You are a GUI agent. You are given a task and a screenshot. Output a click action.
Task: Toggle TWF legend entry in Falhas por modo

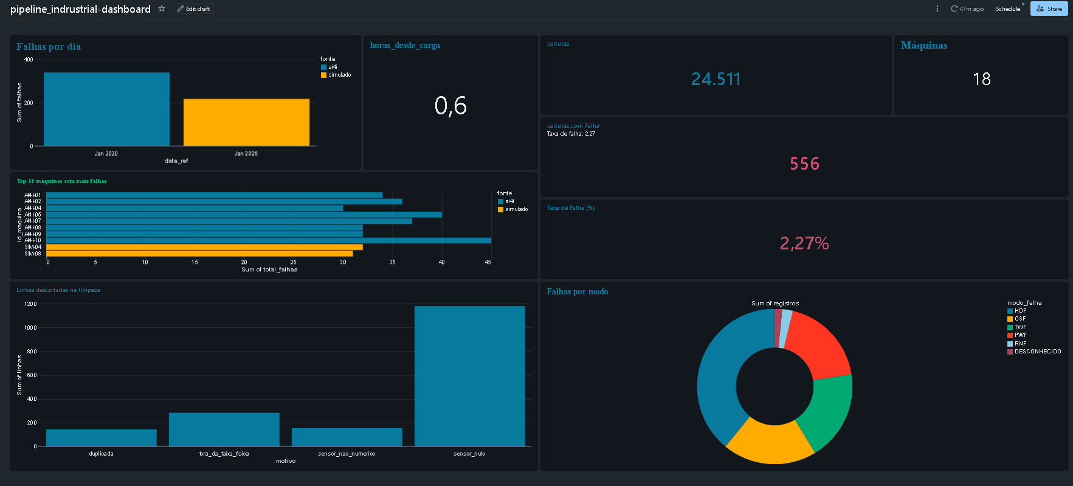tap(1016, 327)
